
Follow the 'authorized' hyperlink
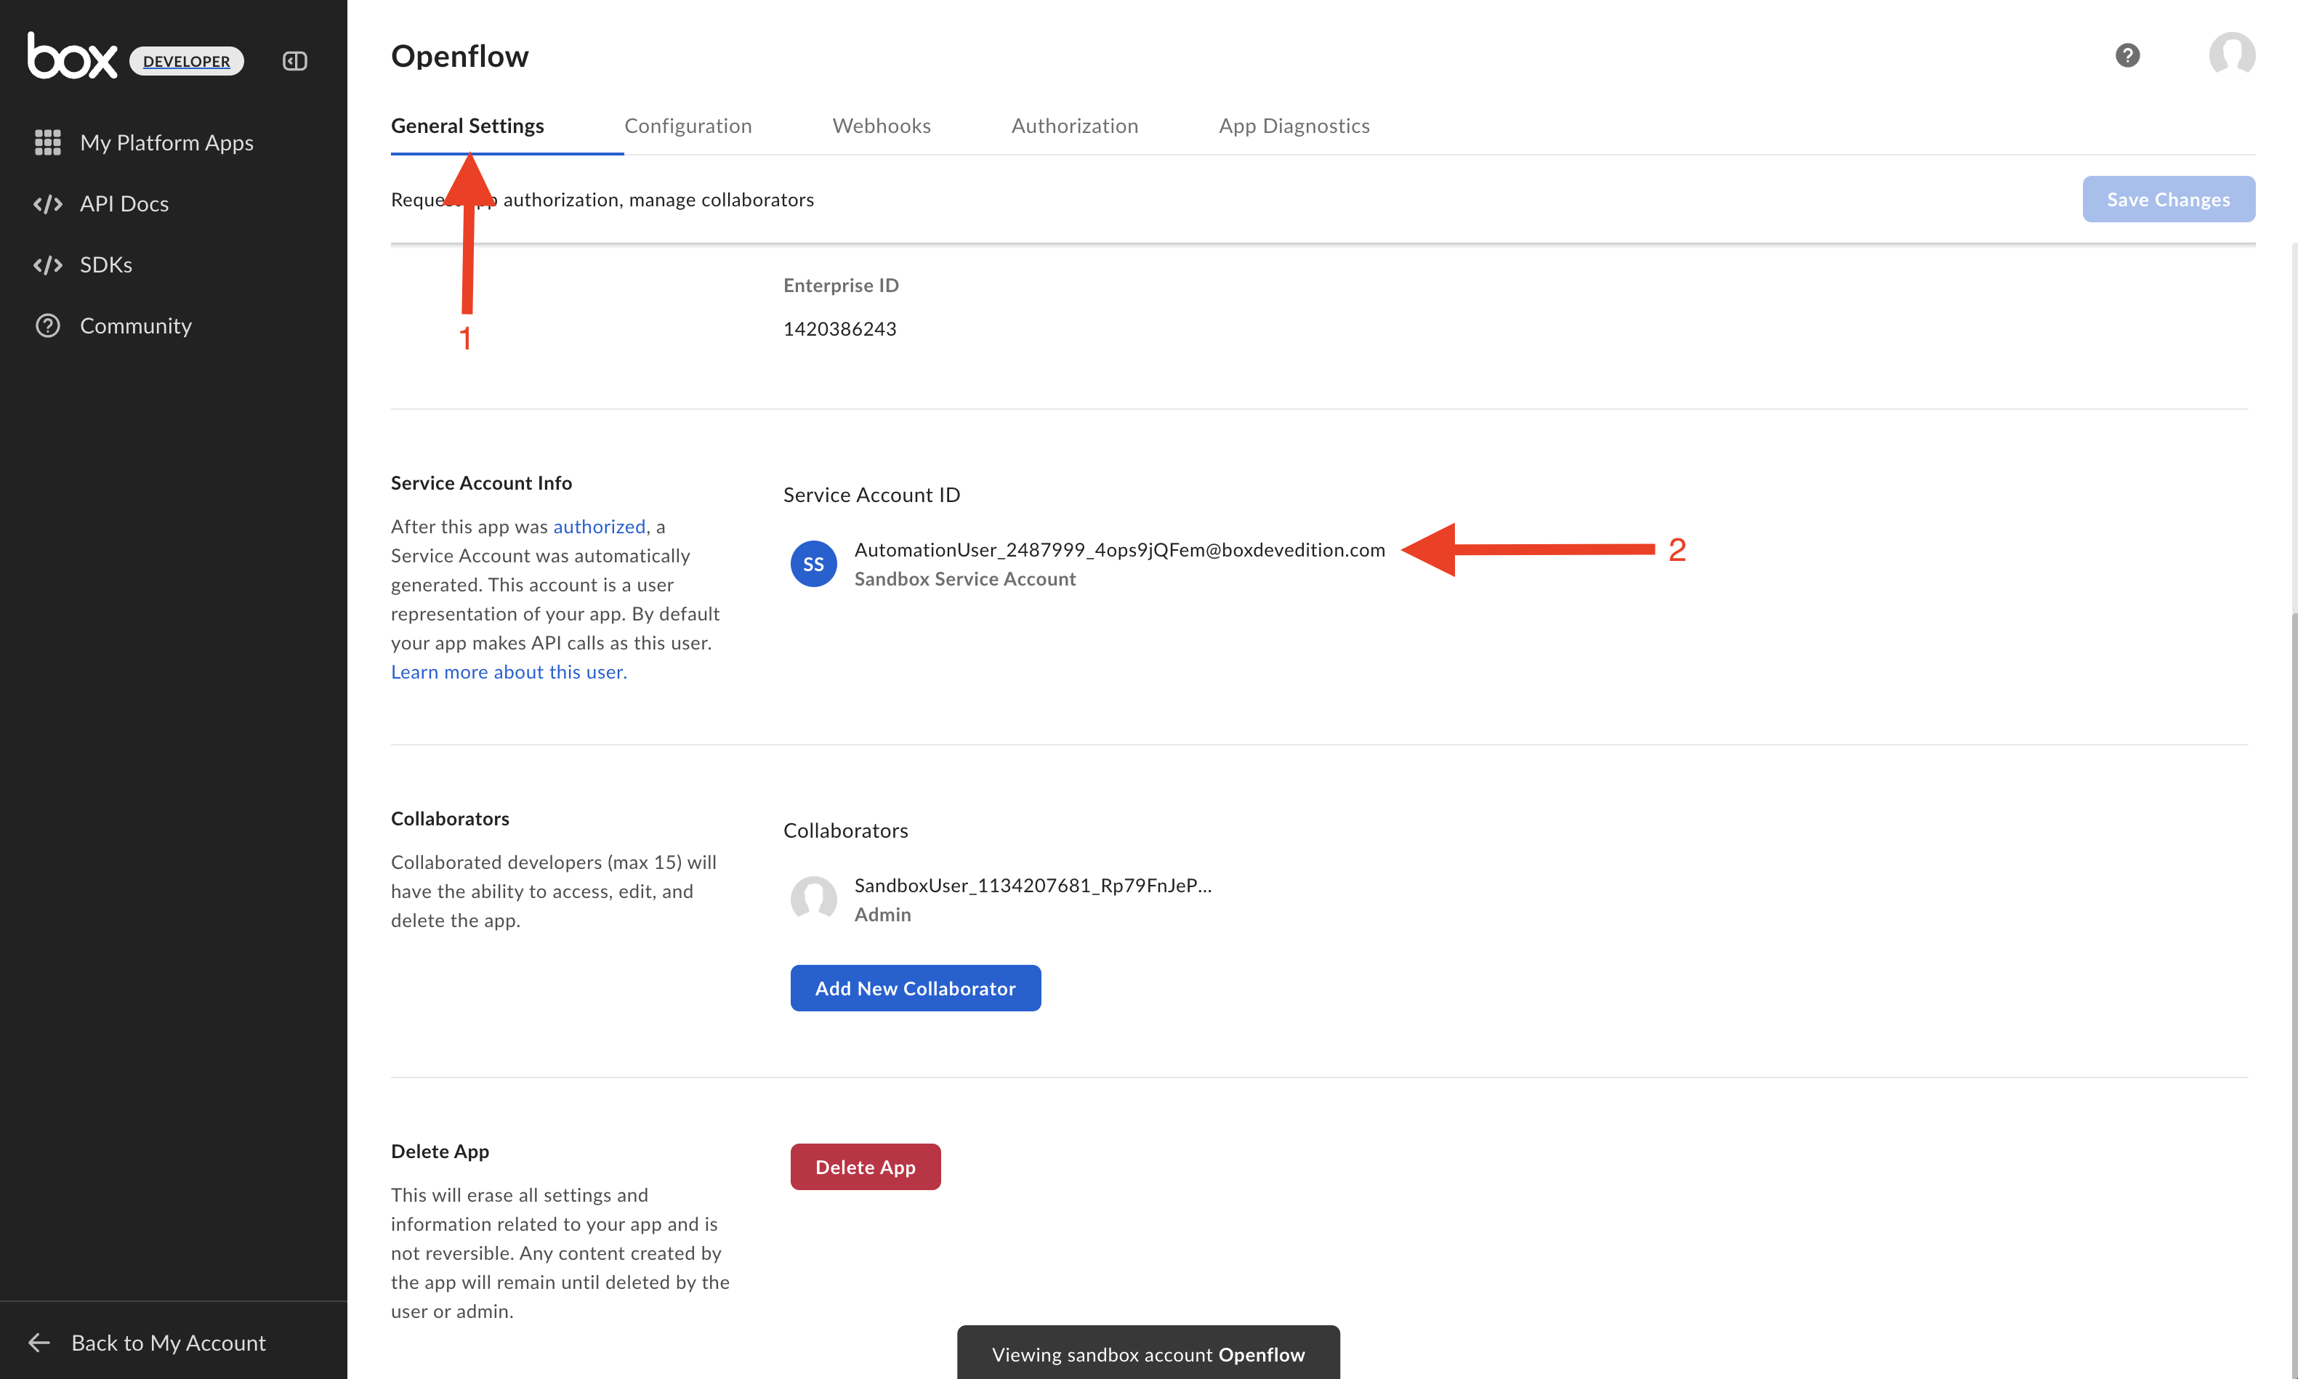point(598,527)
